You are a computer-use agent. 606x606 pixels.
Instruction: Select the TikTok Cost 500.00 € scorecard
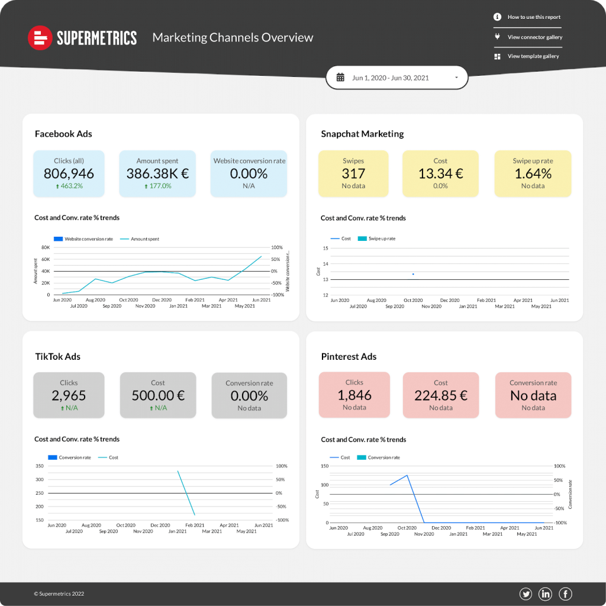[x=158, y=395]
